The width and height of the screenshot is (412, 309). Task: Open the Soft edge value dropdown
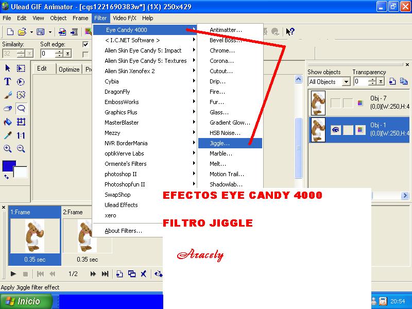(67, 54)
